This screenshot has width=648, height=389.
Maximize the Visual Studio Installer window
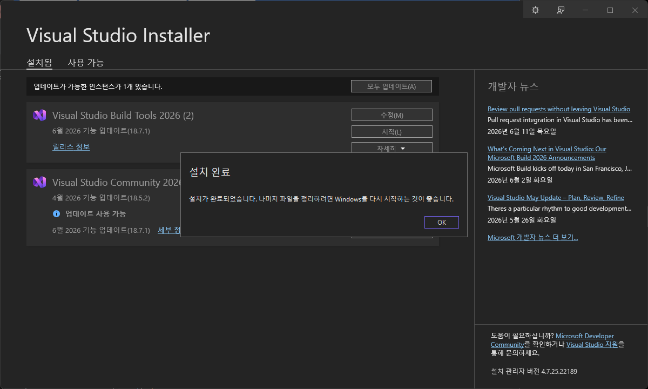click(610, 10)
